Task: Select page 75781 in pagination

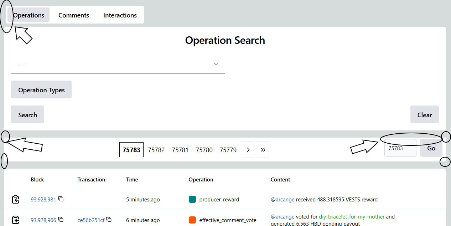Action: 180,150
